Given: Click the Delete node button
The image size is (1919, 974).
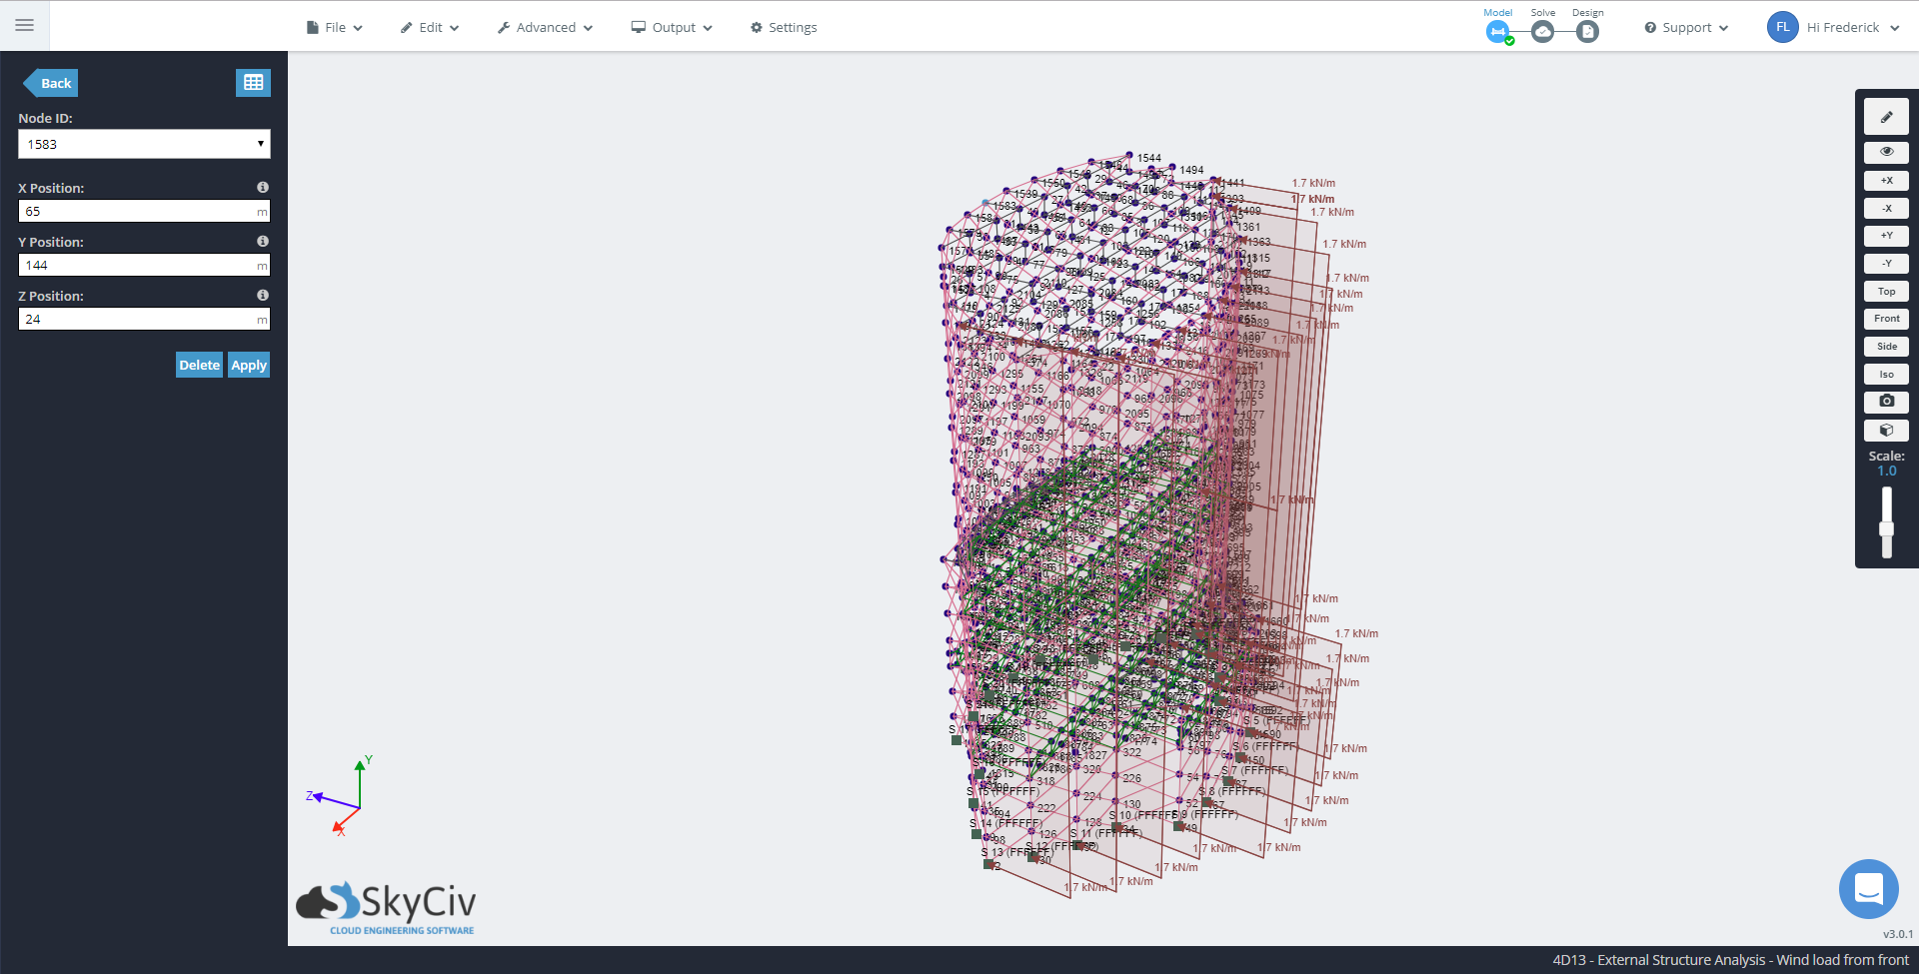Looking at the screenshot, I should point(199,366).
